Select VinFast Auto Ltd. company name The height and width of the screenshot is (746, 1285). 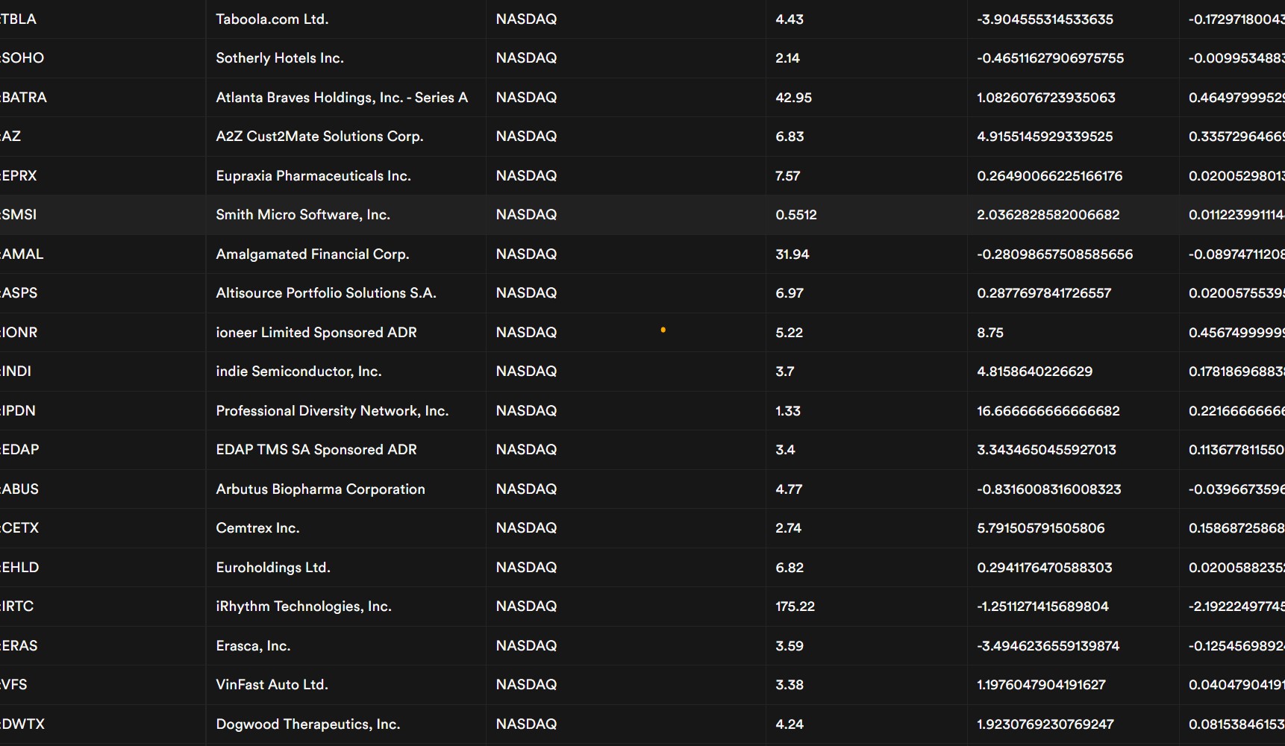[x=272, y=685]
